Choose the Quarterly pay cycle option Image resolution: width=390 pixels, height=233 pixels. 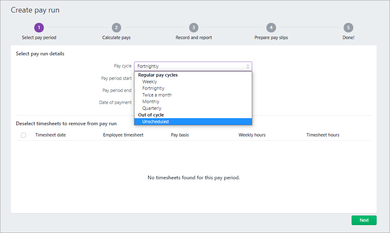(152, 109)
